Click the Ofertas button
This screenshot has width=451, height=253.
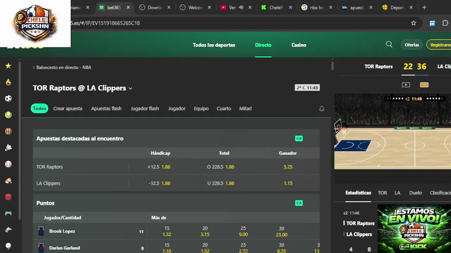point(412,45)
